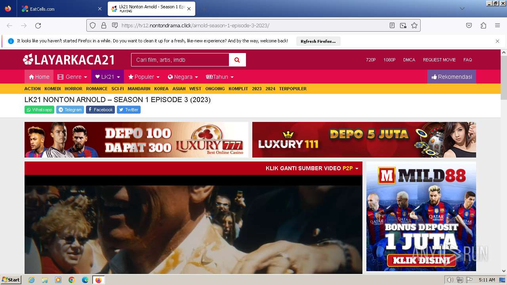Select the Lk21 Nonton Arnold tab
Screen dimensions: 507x285
point(151,9)
